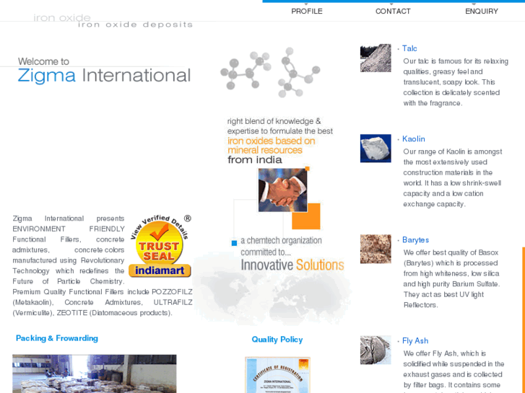Click the 'a chemtech organization' text
The image size is (525, 393).
coord(281,240)
